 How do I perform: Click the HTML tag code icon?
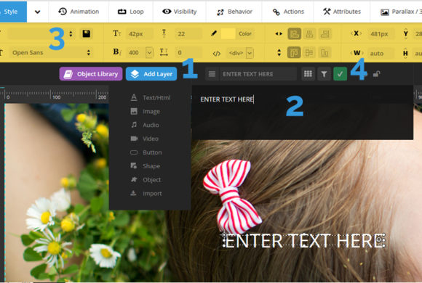[216, 54]
